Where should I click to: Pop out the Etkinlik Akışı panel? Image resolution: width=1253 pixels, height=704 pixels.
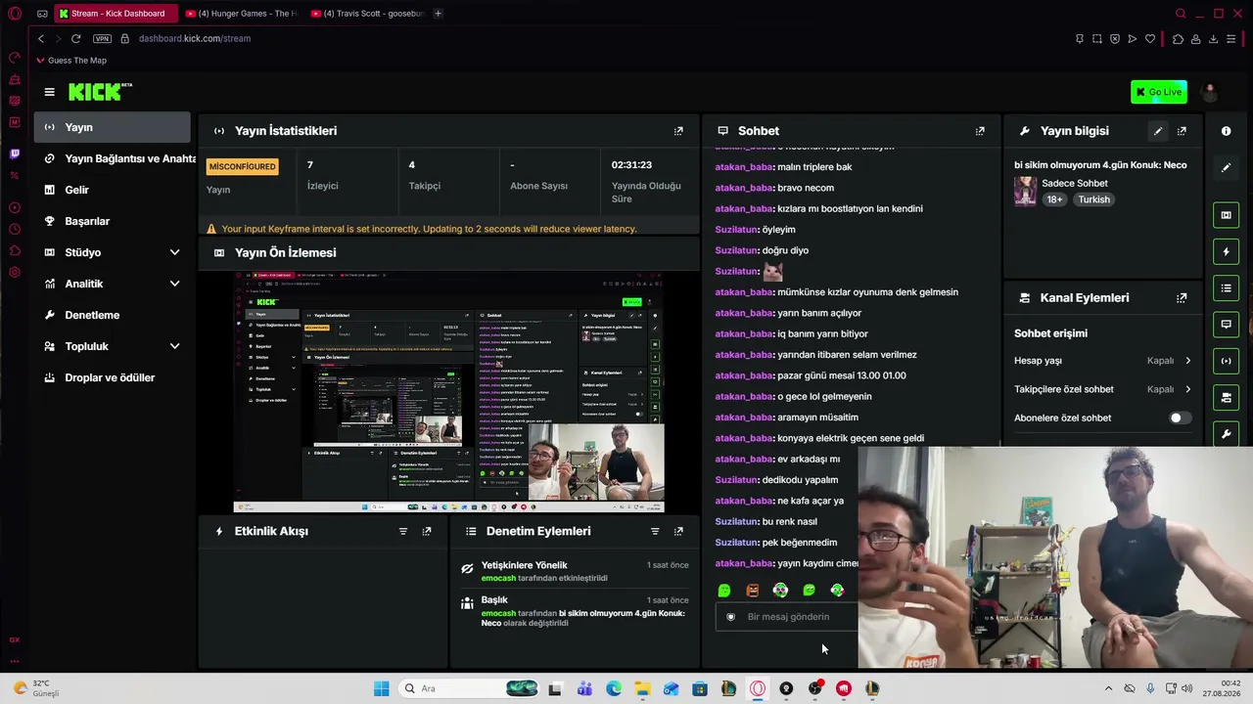pyautogui.click(x=427, y=531)
